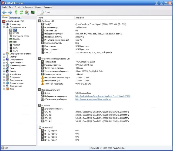The width and height of the screenshot is (173, 151).
Task: Select the AIDA64 v4.00.2700 root node
Action: [15, 21]
